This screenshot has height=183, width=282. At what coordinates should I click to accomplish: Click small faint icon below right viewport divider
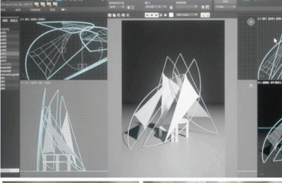tap(251, 85)
